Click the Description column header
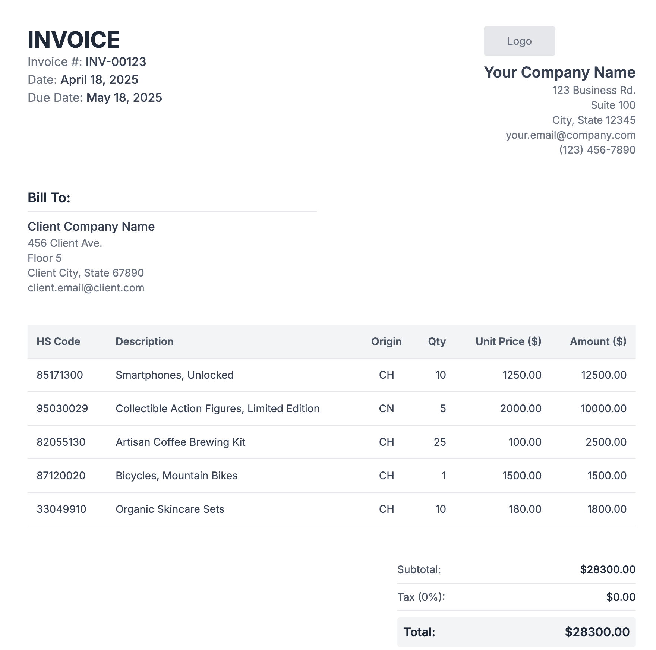 tap(145, 341)
